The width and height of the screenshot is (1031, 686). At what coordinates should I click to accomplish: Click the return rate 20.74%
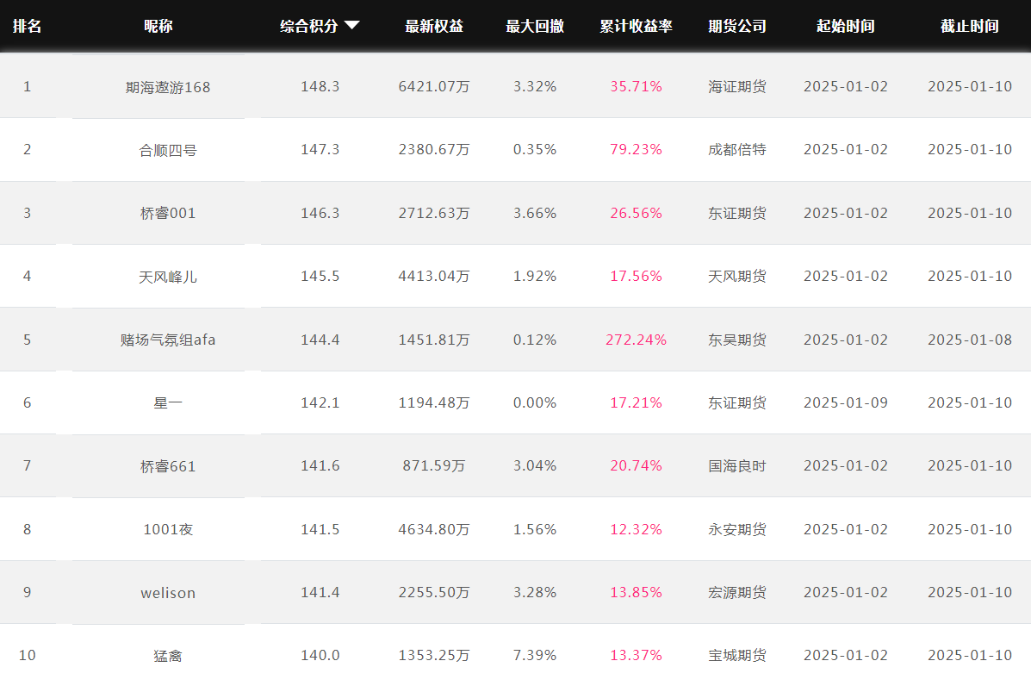(x=636, y=466)
